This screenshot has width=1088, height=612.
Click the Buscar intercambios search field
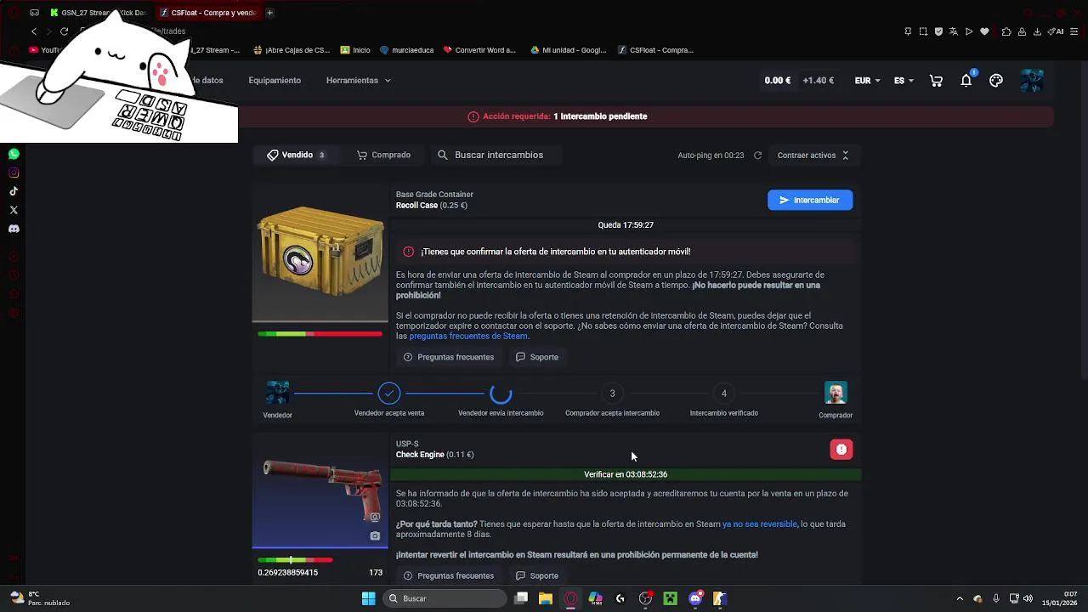(x=498, y=156)
